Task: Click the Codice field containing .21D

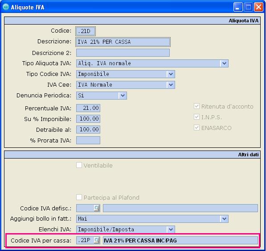Action: 86,31
